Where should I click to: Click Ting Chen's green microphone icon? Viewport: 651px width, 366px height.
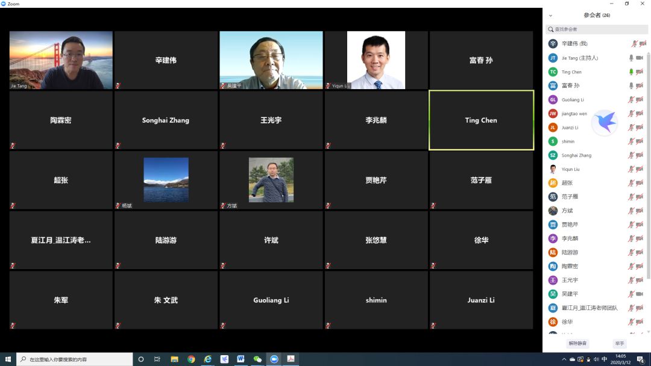pyautogui.click(x=632, y=72)
